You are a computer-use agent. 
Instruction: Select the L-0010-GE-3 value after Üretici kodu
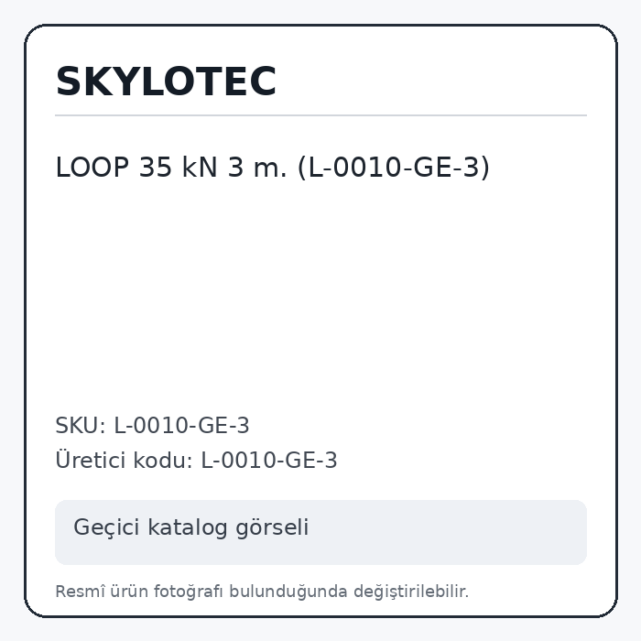coord(269,461)
